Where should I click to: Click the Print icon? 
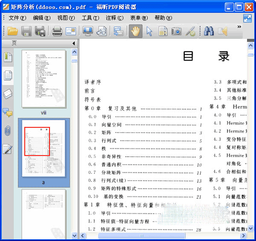57,31
